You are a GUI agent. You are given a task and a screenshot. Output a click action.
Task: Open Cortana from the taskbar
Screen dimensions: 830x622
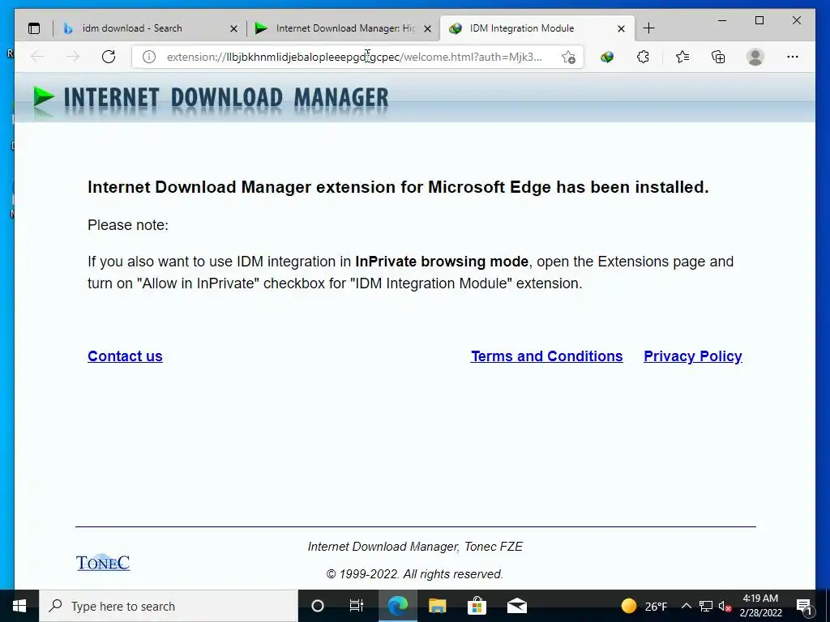(x=318, y=606)
